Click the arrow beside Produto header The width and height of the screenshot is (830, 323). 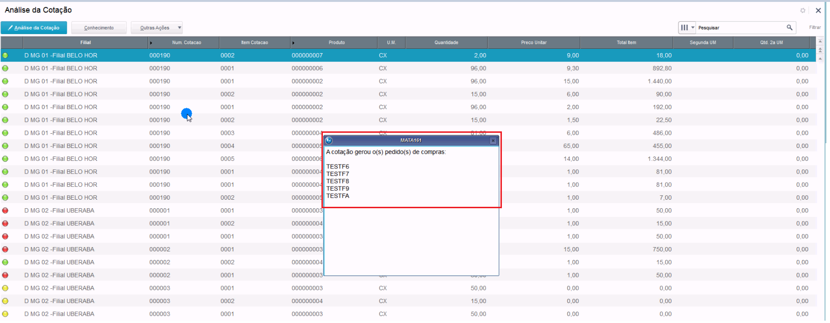(x=293, y=43)
